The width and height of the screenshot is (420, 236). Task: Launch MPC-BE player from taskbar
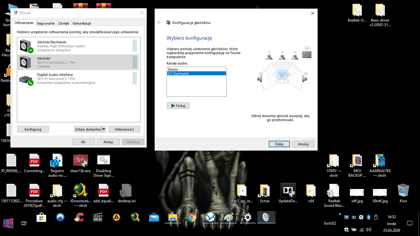coord(98,217)
